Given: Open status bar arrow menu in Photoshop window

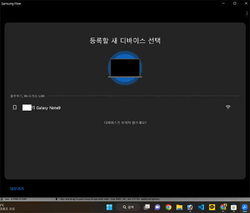Looking at the screenshot, I should pyautogui.click(x=57, y=199).
